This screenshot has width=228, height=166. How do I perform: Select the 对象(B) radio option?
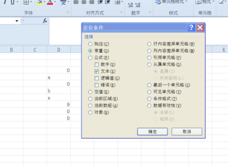(x=98, y=112)
